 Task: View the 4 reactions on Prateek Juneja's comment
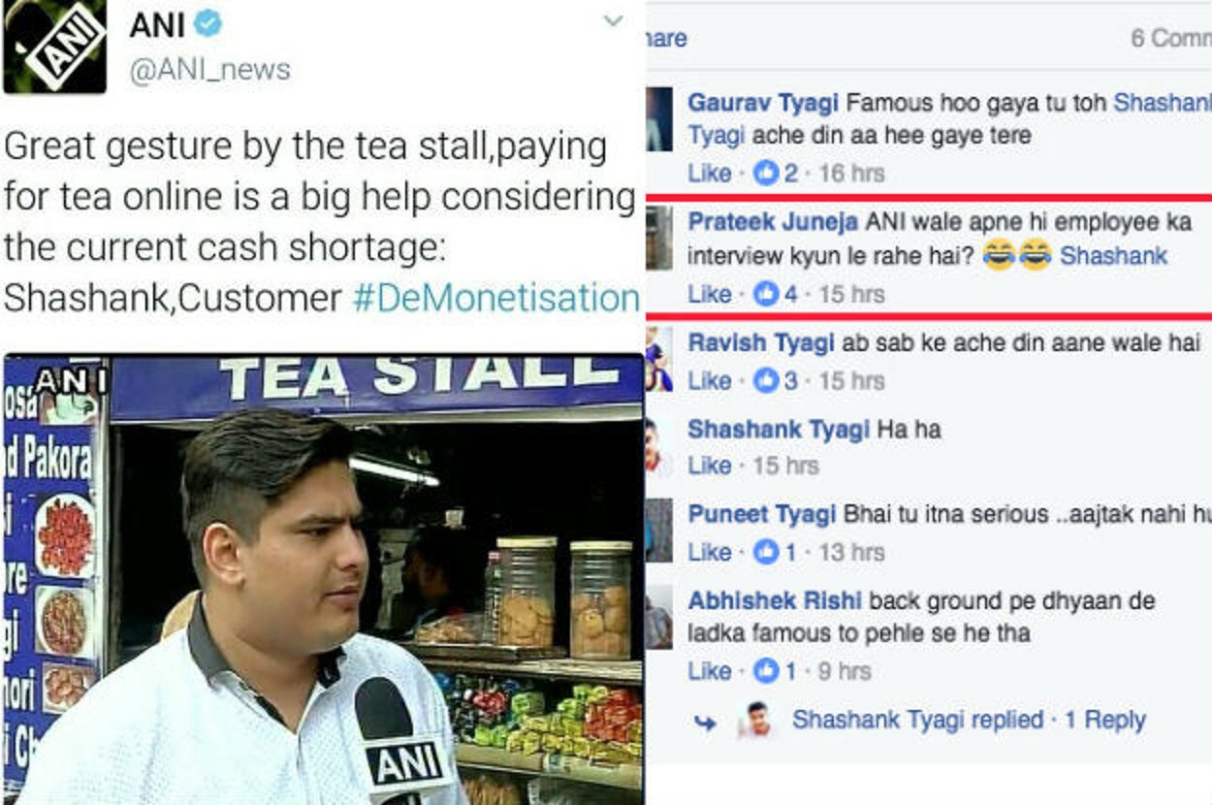pyautogui.click(x=777, y=294)
